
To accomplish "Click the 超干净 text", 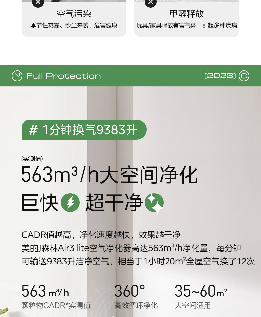I will pyautogui.click(x=114, y=202).
